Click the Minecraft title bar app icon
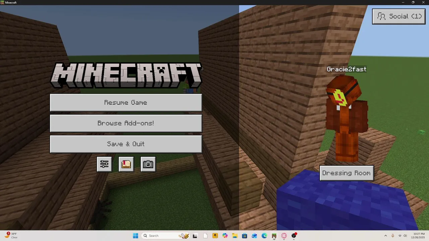The width and height of the screenshot is (429, 241). (2, 2)
